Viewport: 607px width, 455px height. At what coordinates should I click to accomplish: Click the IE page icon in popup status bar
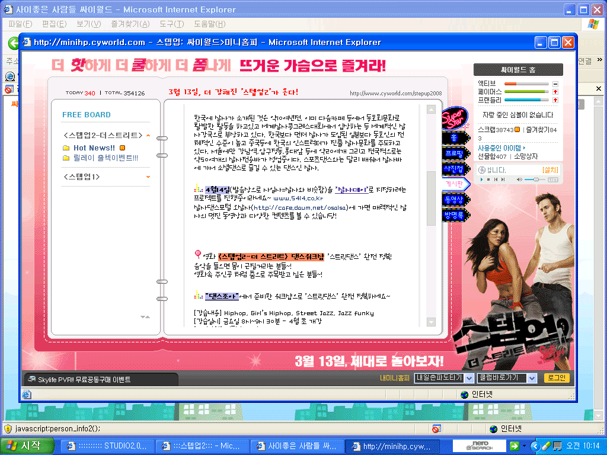coord(27,395)
